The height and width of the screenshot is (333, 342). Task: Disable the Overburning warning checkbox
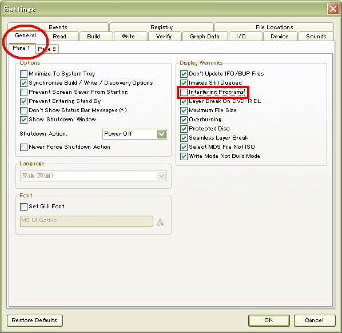pos(184,120)
